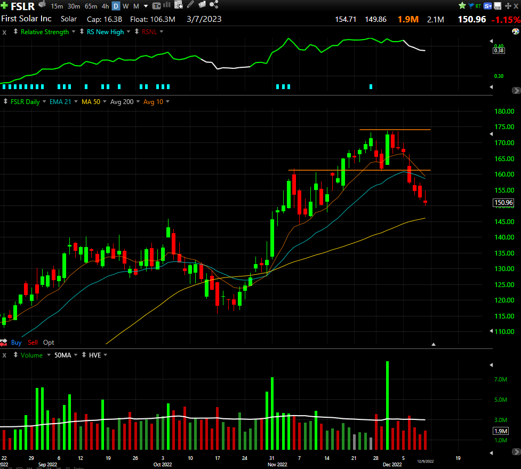Click the Cap: 16.3B value
The height and width of the screenshot is (469, 521).
[x=105, y=19]
